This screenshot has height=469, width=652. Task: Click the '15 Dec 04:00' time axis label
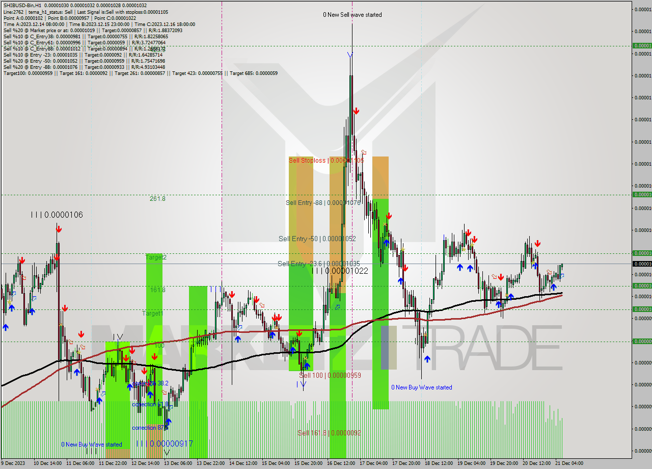(x=276, y=463)
